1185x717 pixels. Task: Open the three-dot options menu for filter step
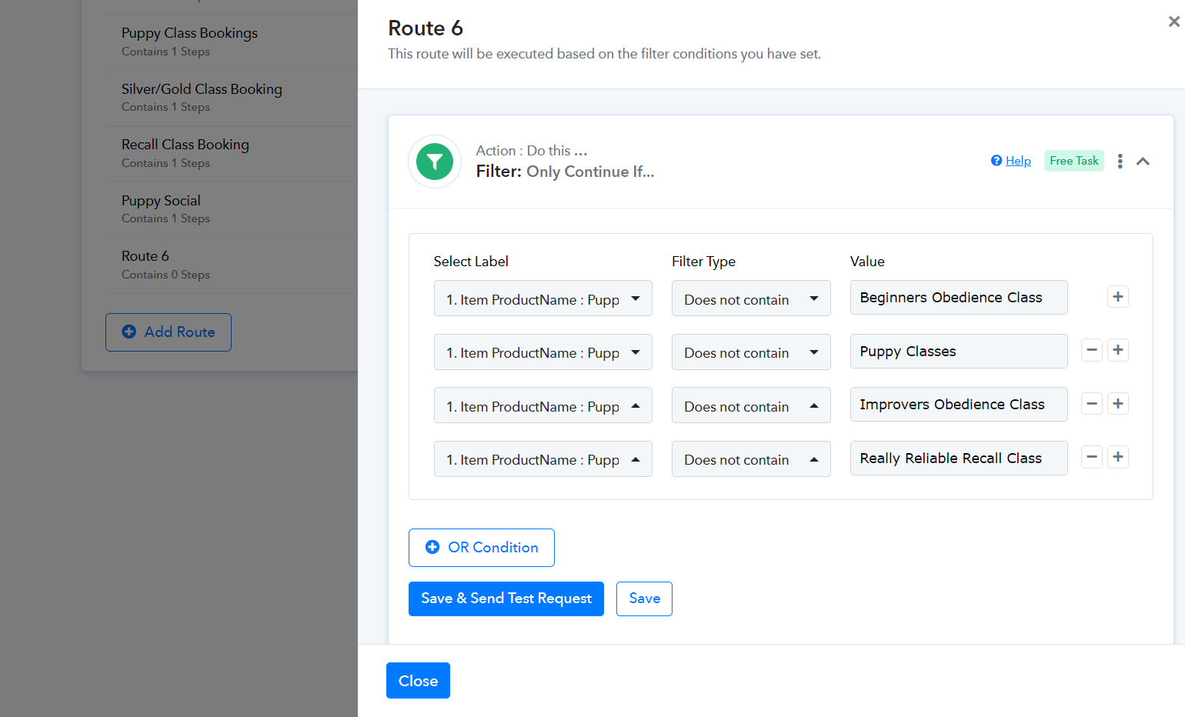1120,161
